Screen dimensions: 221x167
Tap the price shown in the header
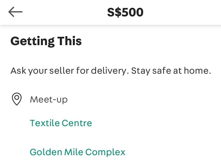[x=125, y=12]
